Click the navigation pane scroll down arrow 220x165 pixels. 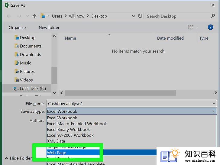54,93
